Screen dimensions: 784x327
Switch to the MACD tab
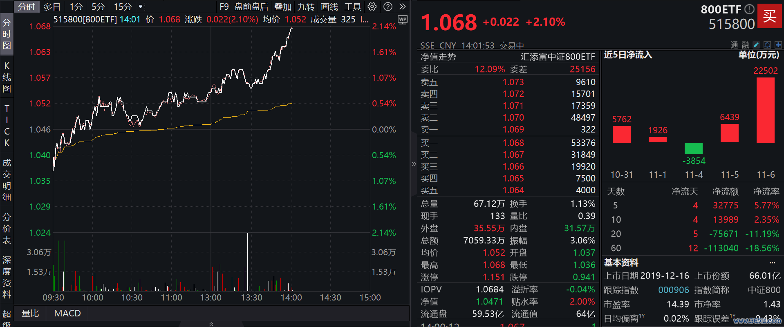point(67,313)
